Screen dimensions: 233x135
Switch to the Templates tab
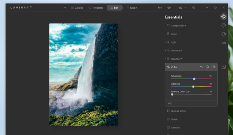click(96, 8)
